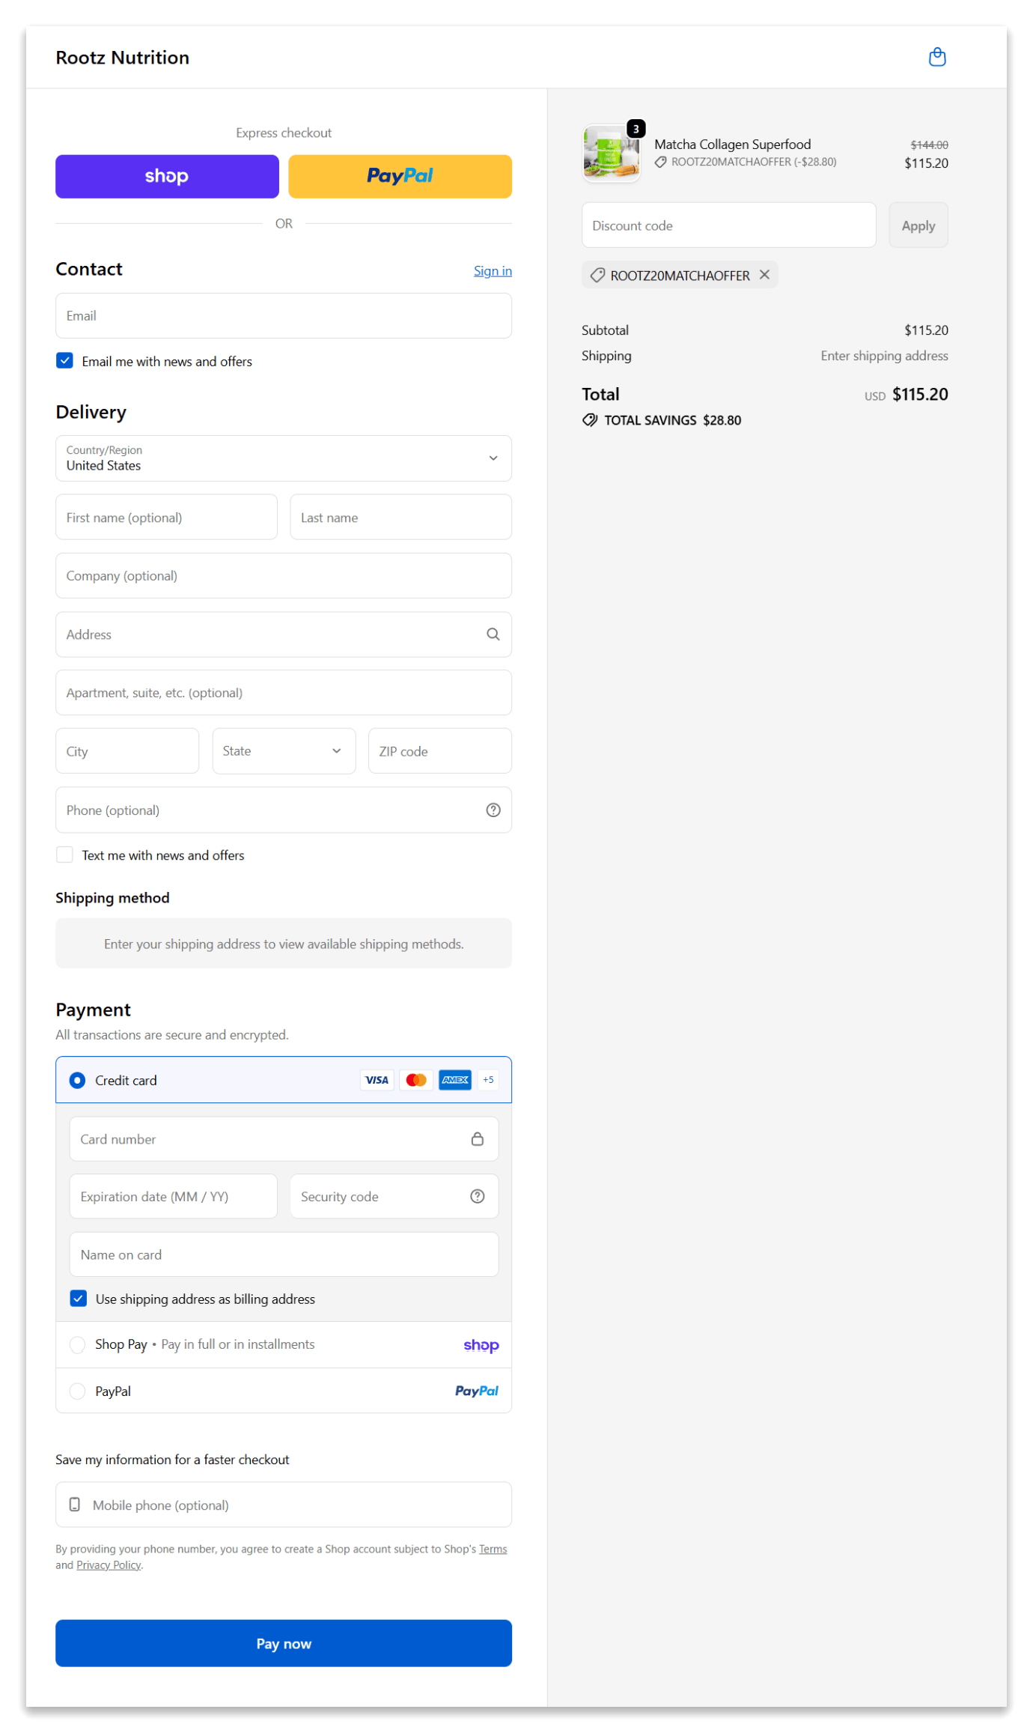Click the Sign in link
This screenshot has width=1033, height=1733.
492,271
